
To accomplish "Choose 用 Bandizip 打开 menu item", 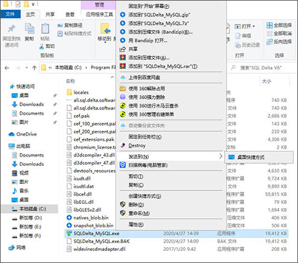I will pyautogui.click(x=171, y=41).
